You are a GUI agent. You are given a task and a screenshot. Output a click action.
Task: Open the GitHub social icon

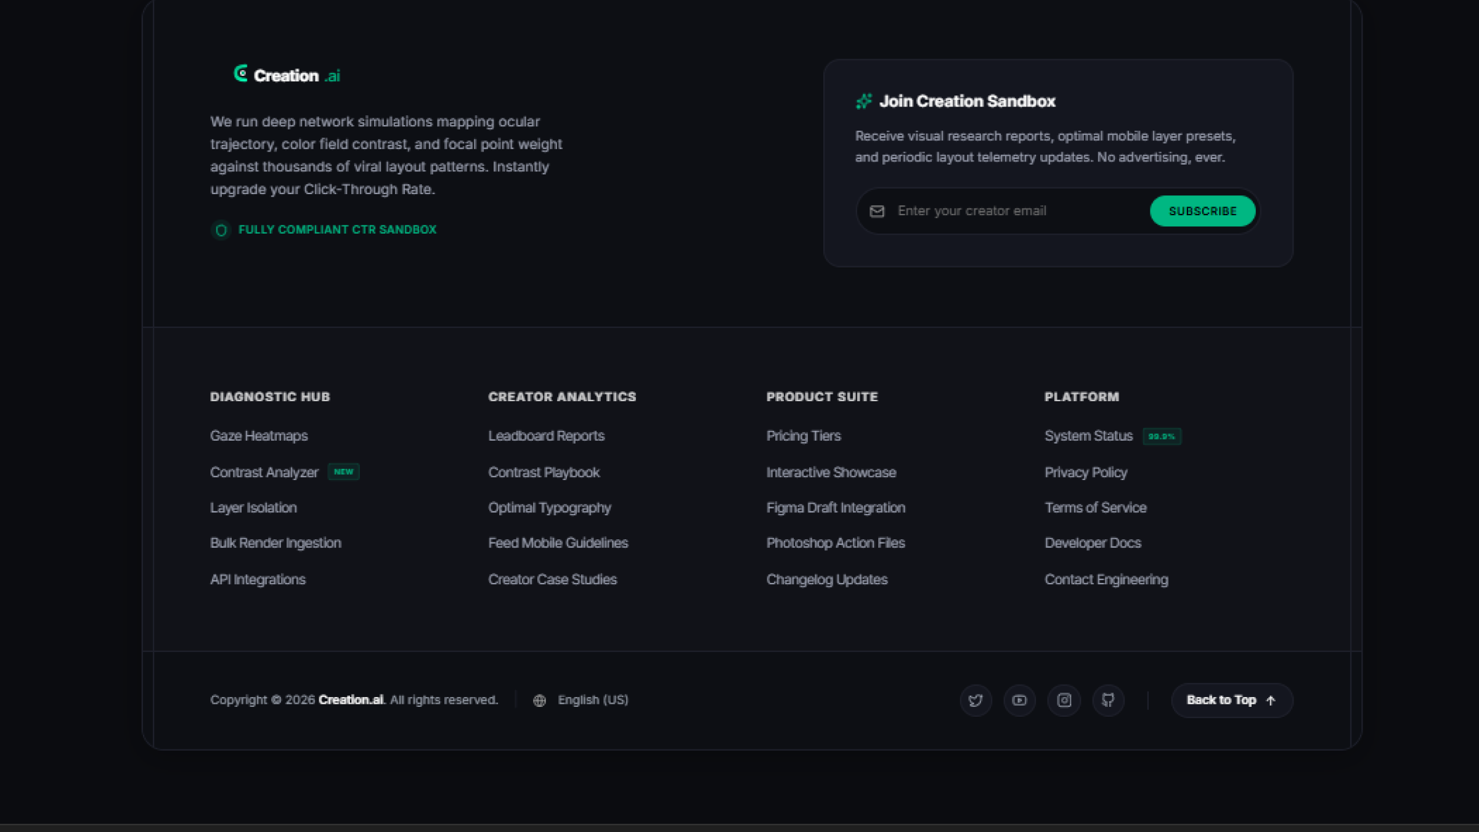point(1108,700)
